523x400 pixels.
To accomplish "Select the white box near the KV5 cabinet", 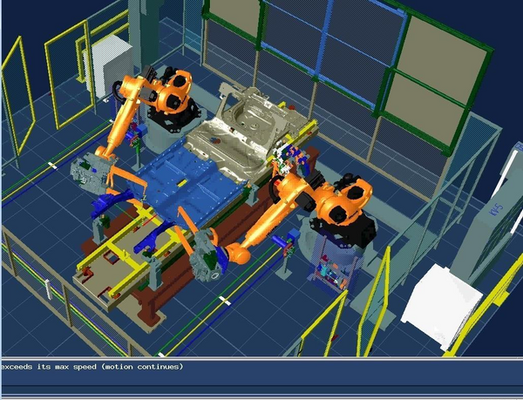I will [x=440, y=307].
